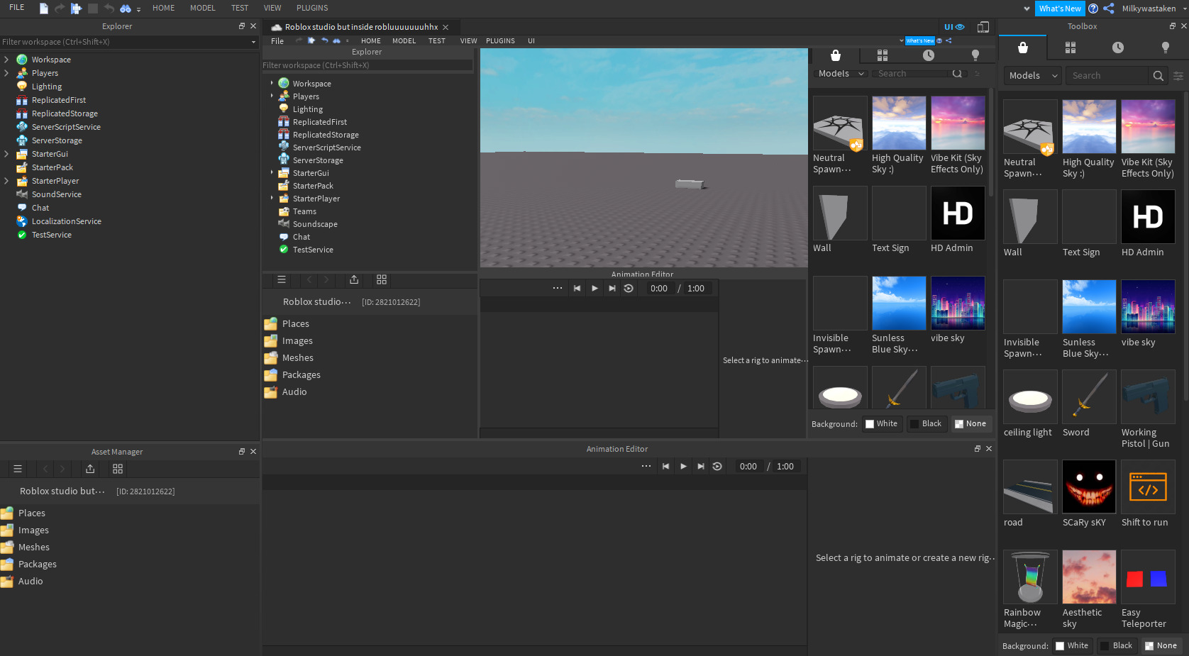Expand the Players node in main Explorer
Viewport: 1189px width, 656px height.
pos(6,73)
